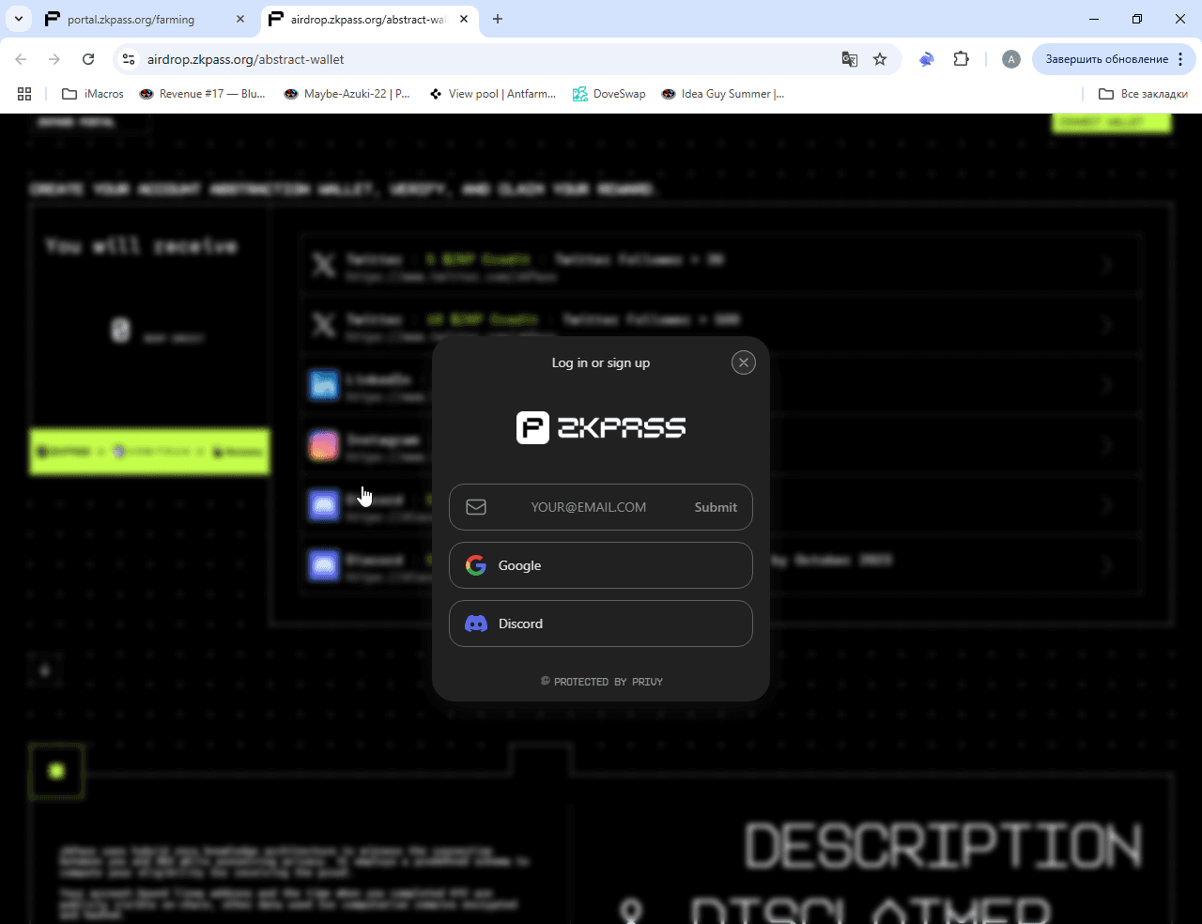The width and height of the screenshot is (1202, 924).
Task: Close the portal.zkpass.org/farming tab
Action: click(240, 19)
